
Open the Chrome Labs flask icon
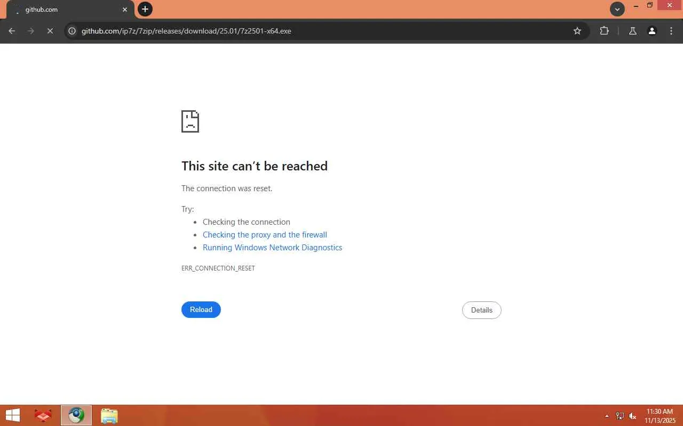pyautogui.click(x=633, y=31)
